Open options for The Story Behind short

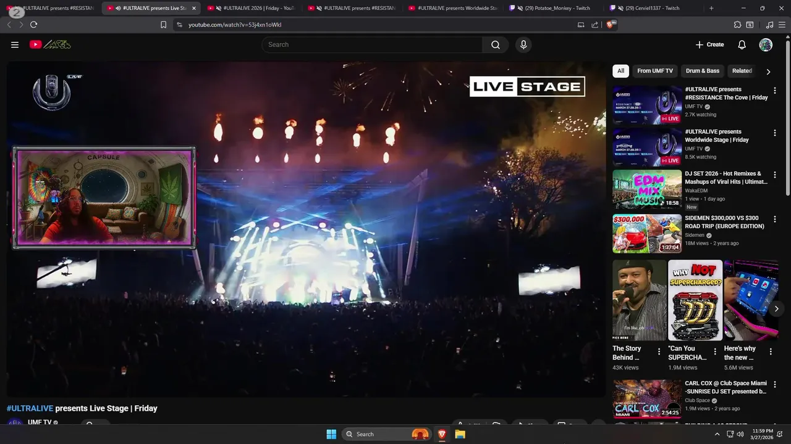[659, 351]
